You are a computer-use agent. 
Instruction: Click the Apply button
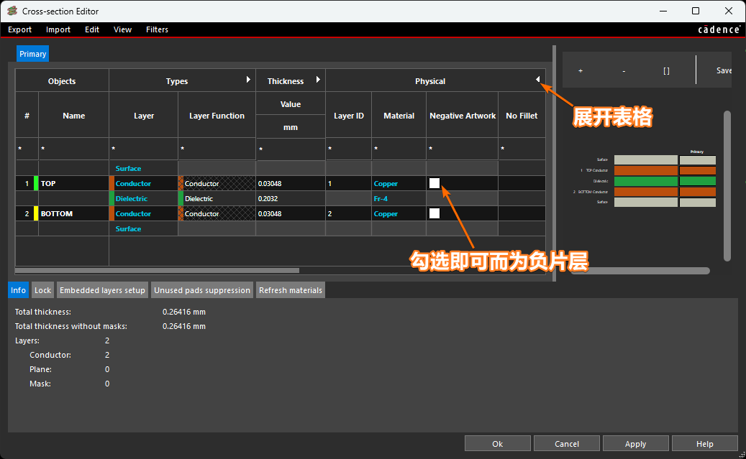click(x=635, y=444)
